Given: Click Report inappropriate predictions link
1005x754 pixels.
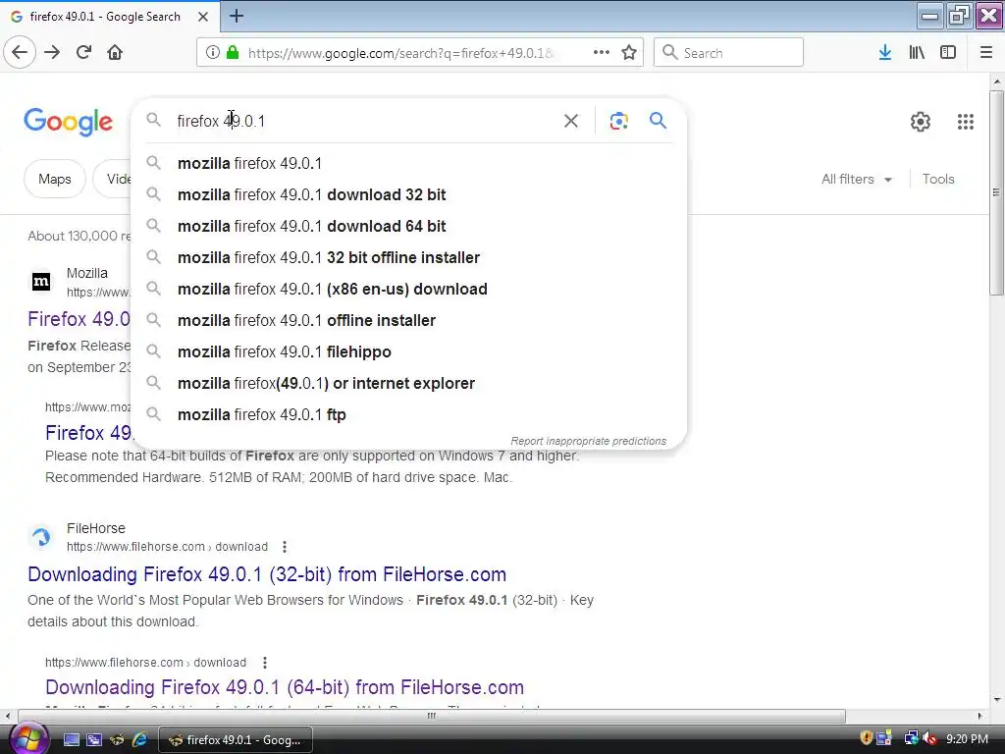Looking at the screenshot, I should click(589, 441).
